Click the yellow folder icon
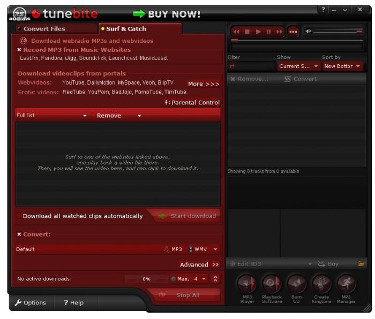This screenshot has width=375, height=319. tap(361, 264)
